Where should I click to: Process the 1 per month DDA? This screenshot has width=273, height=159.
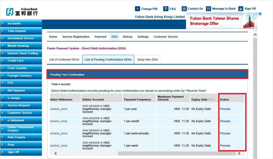(225, 121)
